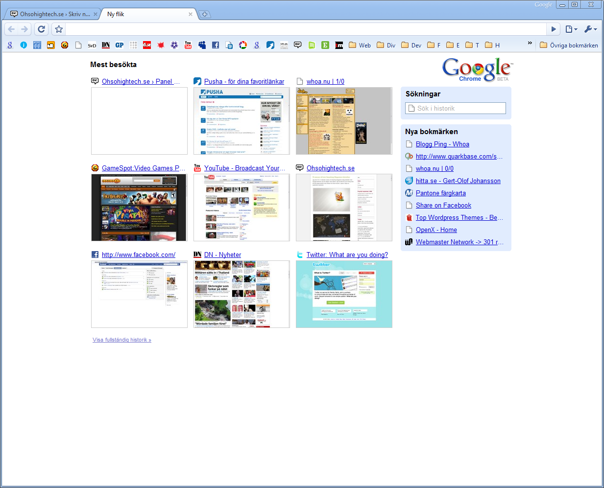Open the green E bookmark icon
Viewport: 604px width, 488px height.
[325, 45]
